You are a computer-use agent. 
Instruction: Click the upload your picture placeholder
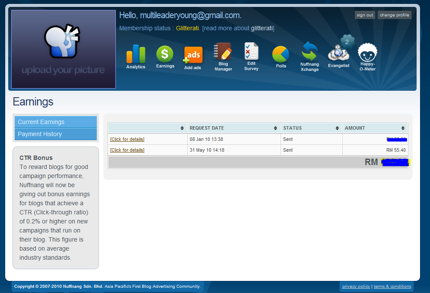pyautogui.click(x=64, y=49)
